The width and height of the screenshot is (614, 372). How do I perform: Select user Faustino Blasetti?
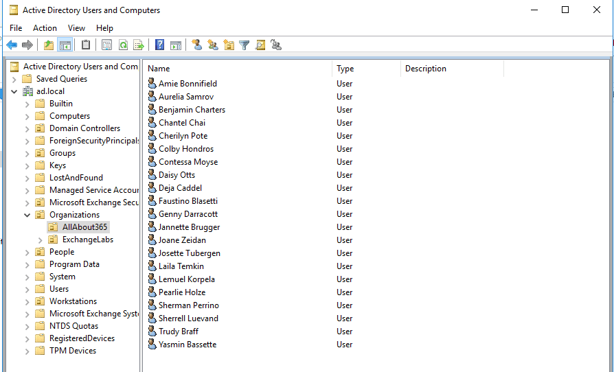pyautogui.click(x=188, y=200)
